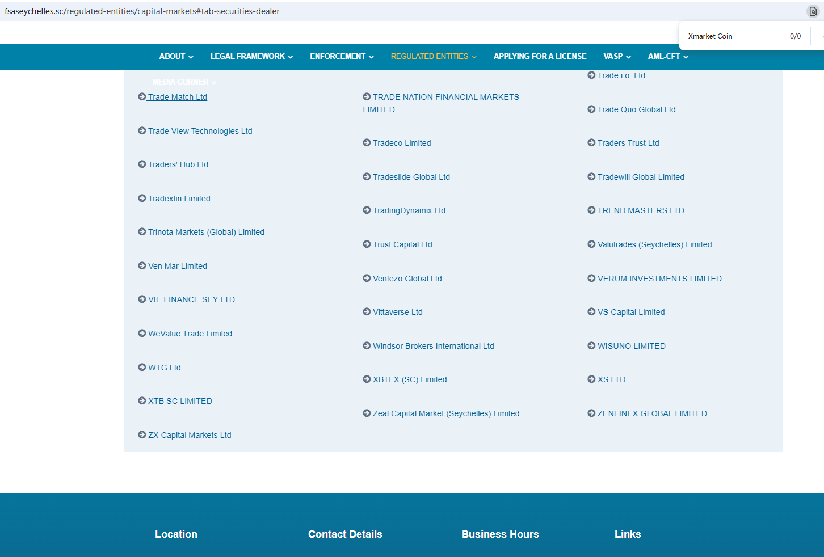Click the find box containing Xmarket Coin
Image resolution: width=824 pixels, height=557 pixels.
[732, 36]
